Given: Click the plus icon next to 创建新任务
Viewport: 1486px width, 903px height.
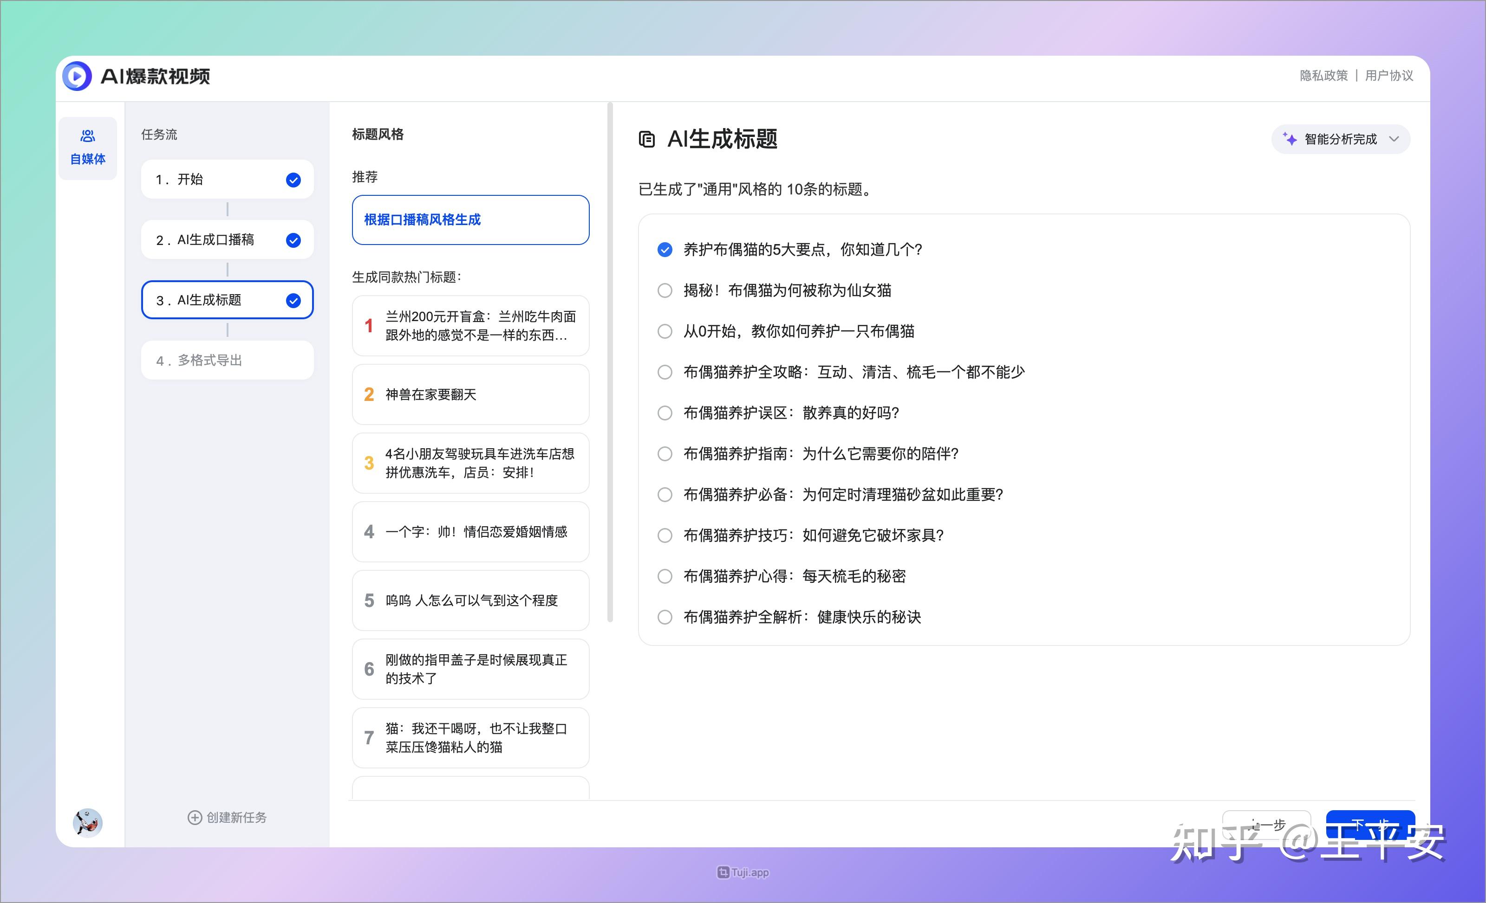Looking at the screenshot, I should click(194, 818).
